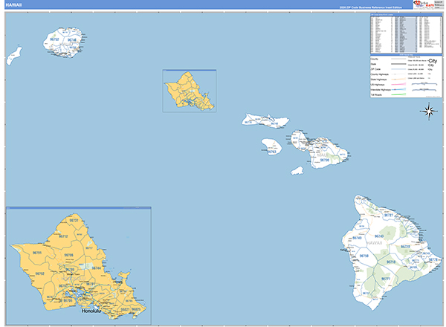Click ZIP 96718 on the Big Island

(391, 262)
